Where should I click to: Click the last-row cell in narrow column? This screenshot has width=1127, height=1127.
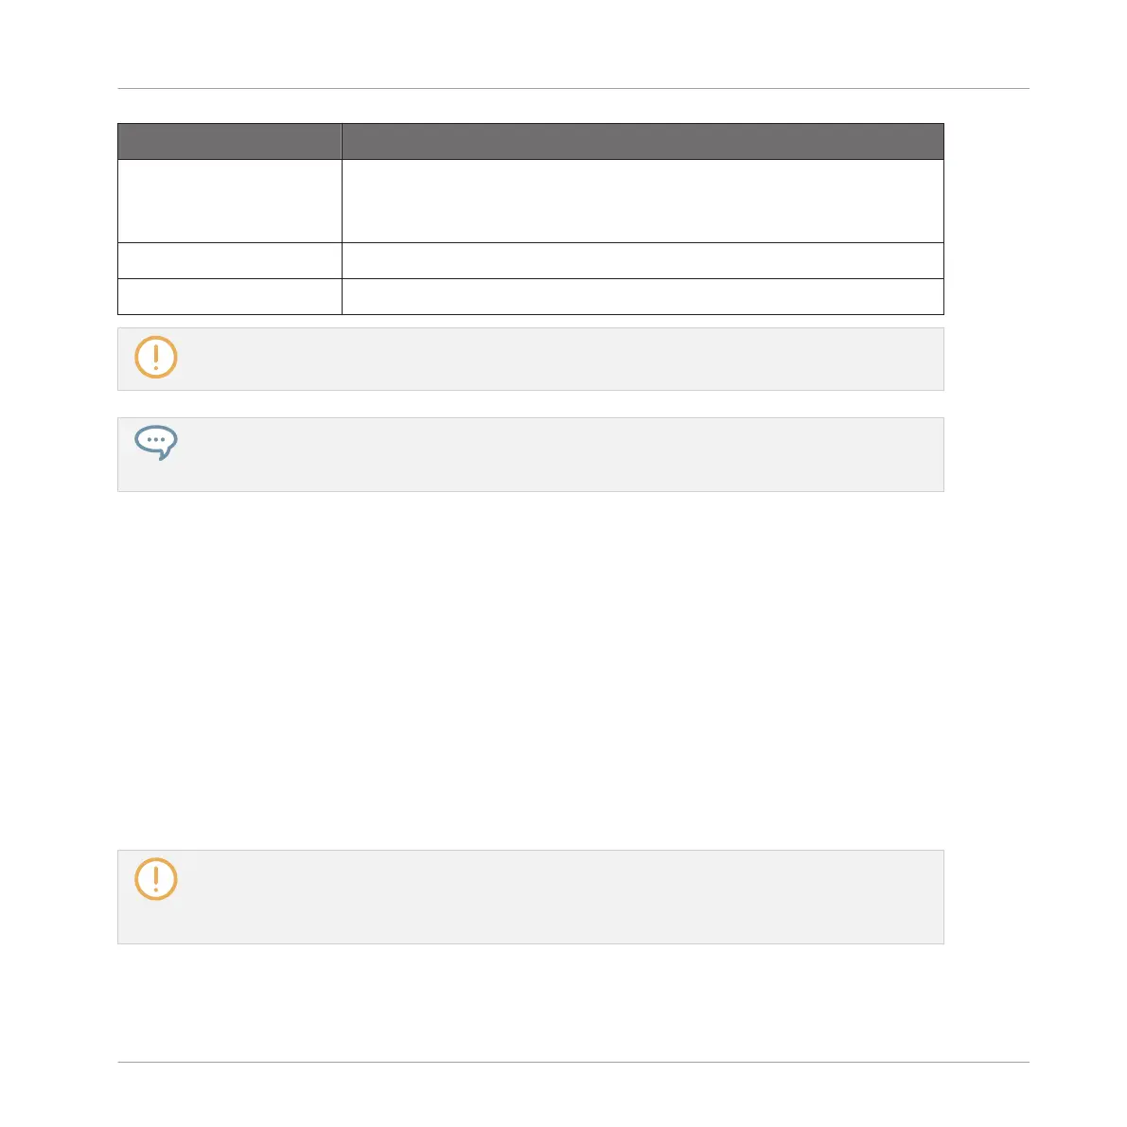click(x=229, y=297)
